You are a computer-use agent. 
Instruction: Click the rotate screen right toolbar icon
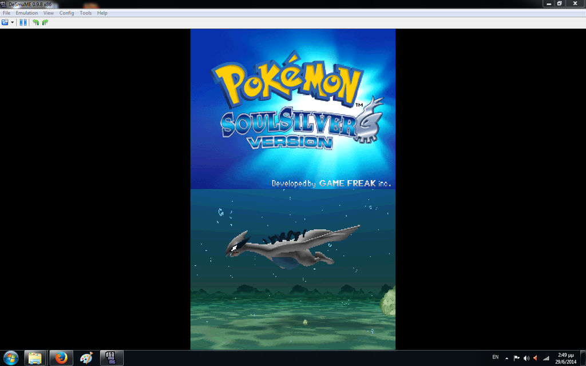(x=45, y=22)
